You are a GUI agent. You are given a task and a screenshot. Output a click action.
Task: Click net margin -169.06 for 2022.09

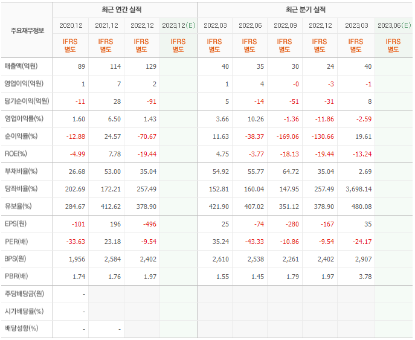click(x=288, y=136)
